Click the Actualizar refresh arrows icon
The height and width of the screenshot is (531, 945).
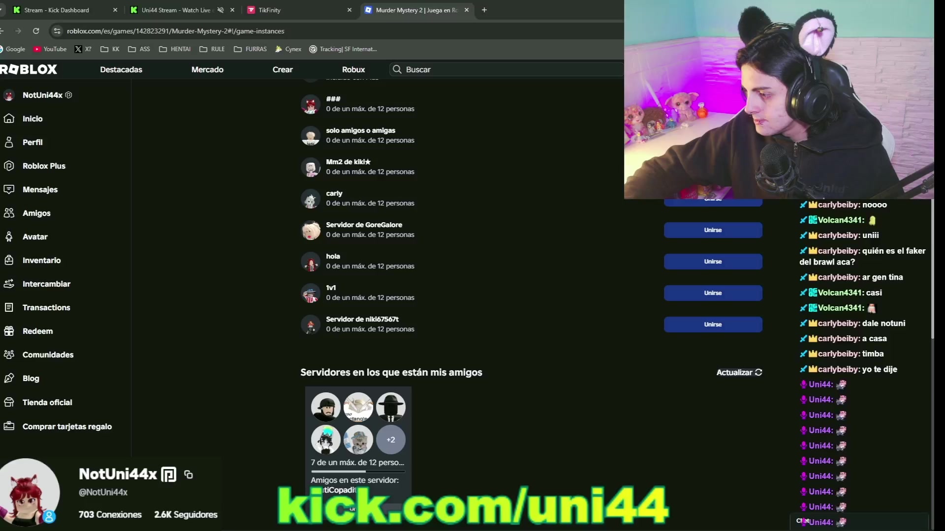pos(758,372)
